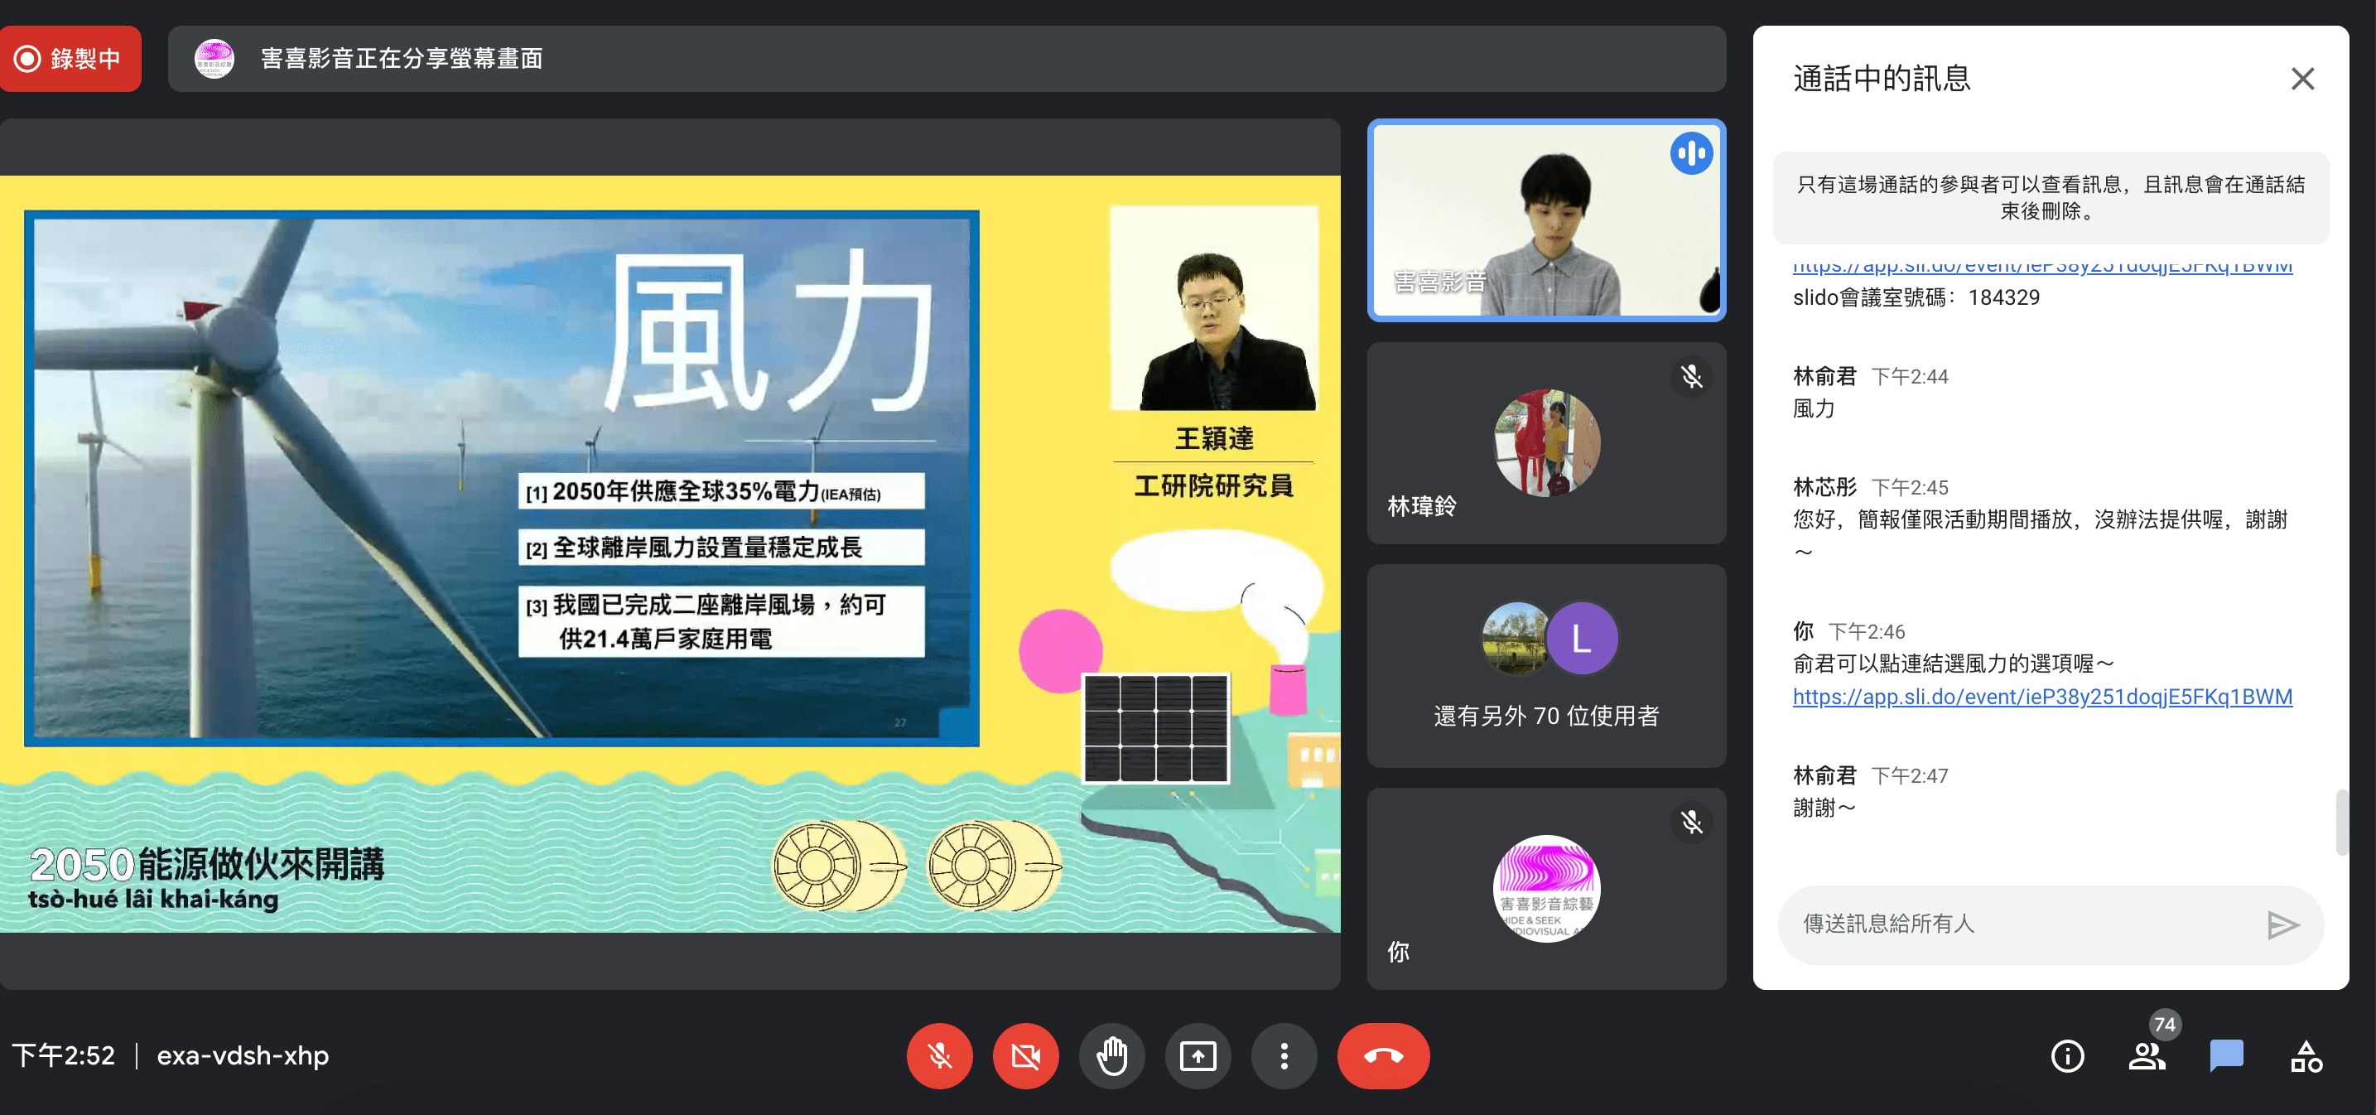Open the slido link in your 2:46 message

tap(2042, 697)
